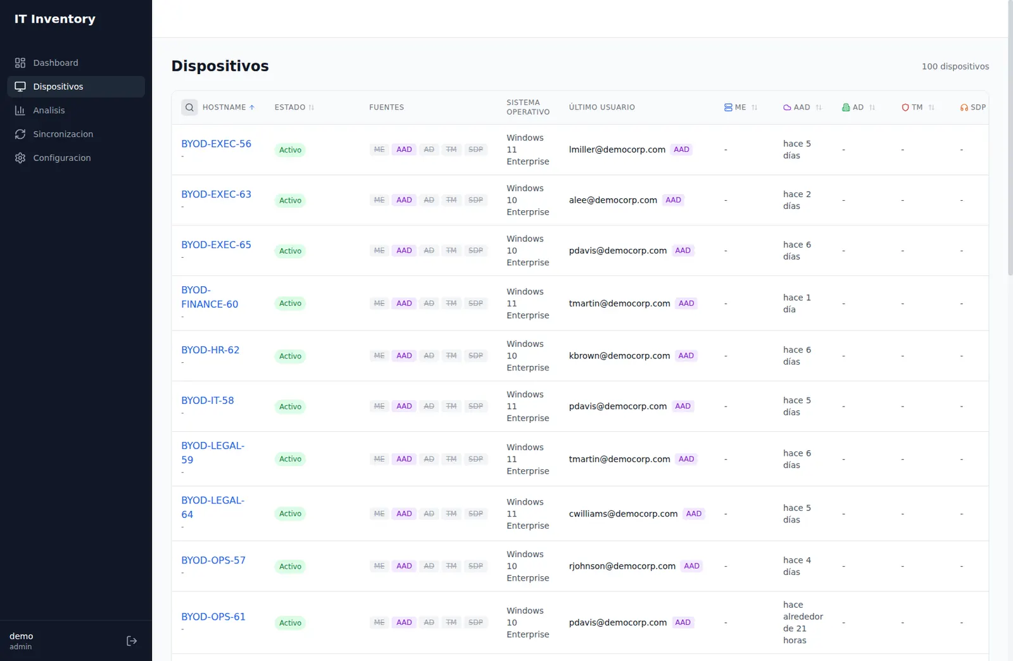Open device BYOD-LEGAL-64 link

click(213, 507)
